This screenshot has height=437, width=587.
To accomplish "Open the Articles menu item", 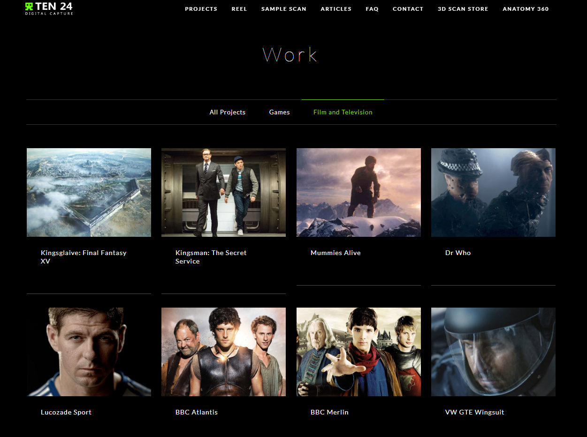I will pos(336,9).
